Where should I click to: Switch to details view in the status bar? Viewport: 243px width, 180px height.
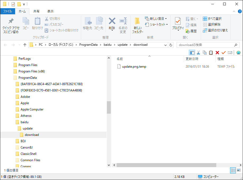coord(233,170)
